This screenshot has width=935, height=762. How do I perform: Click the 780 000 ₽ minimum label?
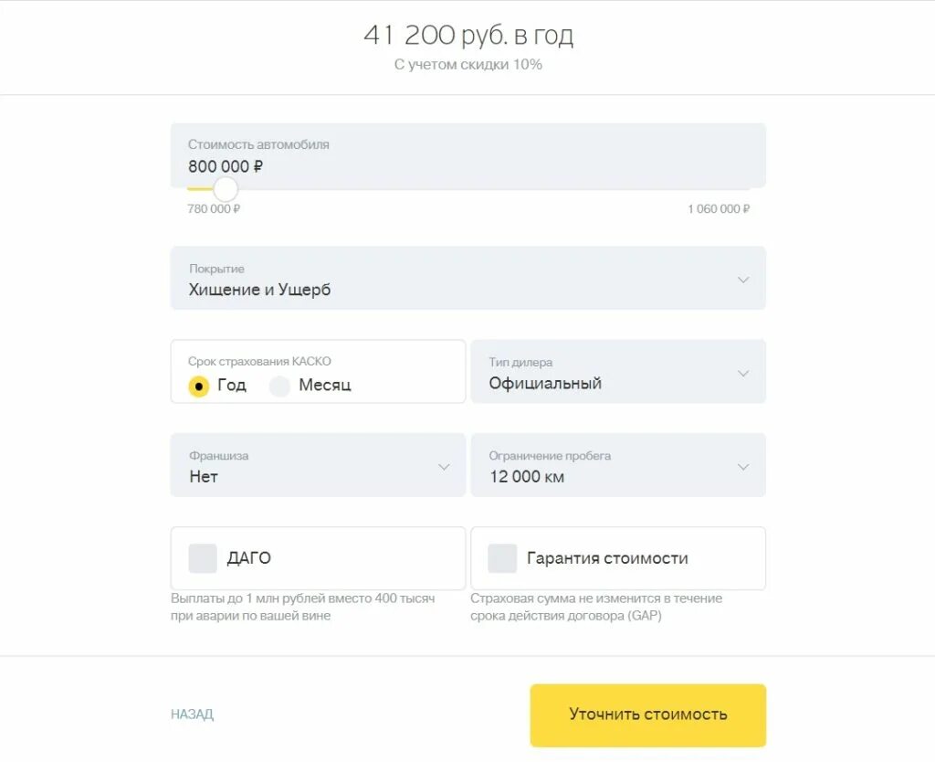(214, 209)
